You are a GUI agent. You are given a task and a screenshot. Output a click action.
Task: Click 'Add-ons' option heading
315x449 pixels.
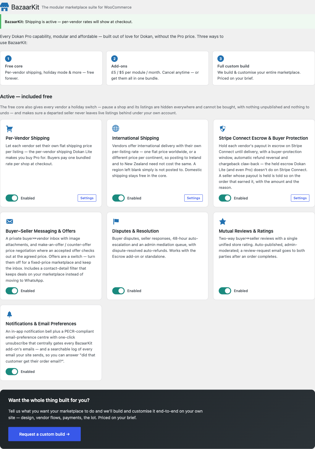119,66
